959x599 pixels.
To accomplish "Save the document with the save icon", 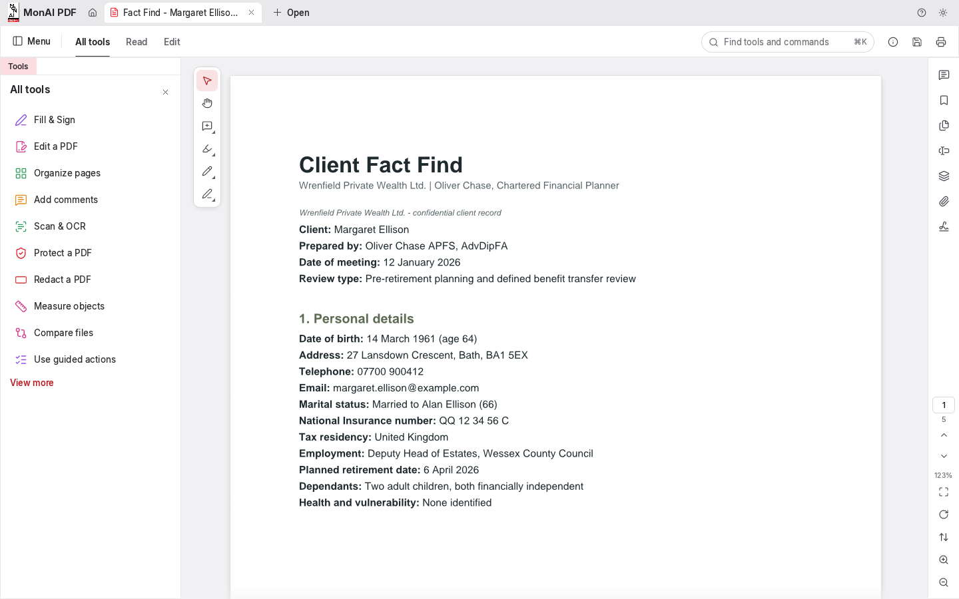I will click(917, 42).
